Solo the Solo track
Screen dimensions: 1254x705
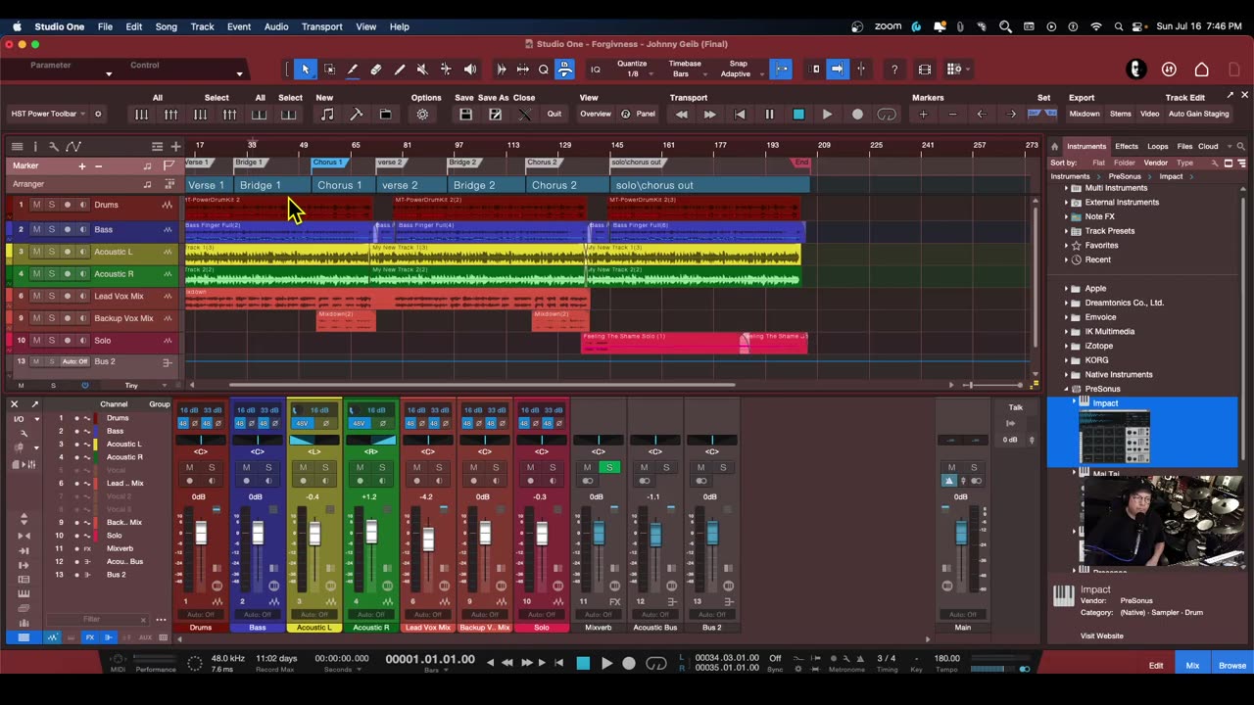click(x=52, y=340)
